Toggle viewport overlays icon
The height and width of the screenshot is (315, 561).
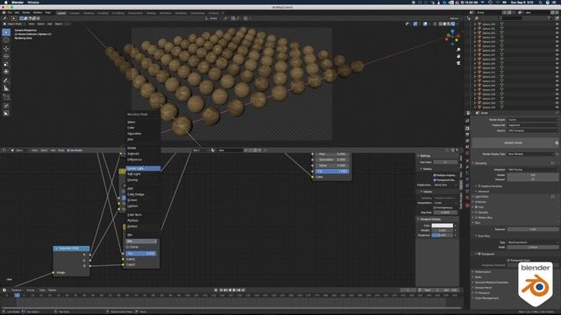[x=424, y=24]
